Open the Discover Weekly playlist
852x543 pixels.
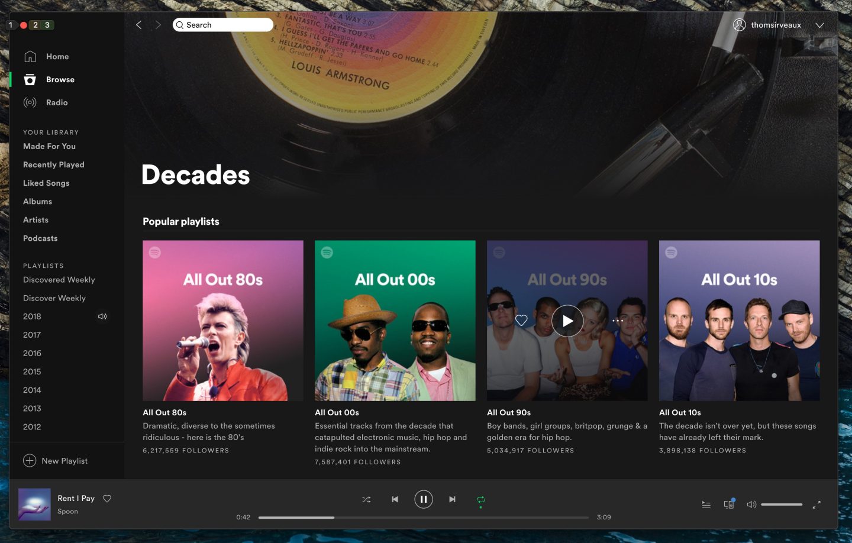pos(54,298)
